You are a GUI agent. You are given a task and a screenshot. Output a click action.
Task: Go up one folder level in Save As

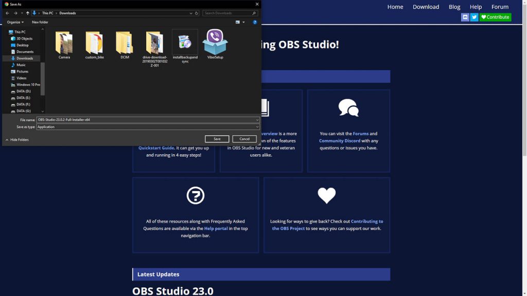click(x=28, y=13)
